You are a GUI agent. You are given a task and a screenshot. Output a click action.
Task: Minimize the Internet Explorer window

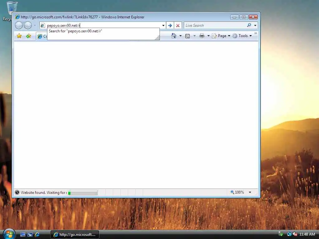point(234,17)
